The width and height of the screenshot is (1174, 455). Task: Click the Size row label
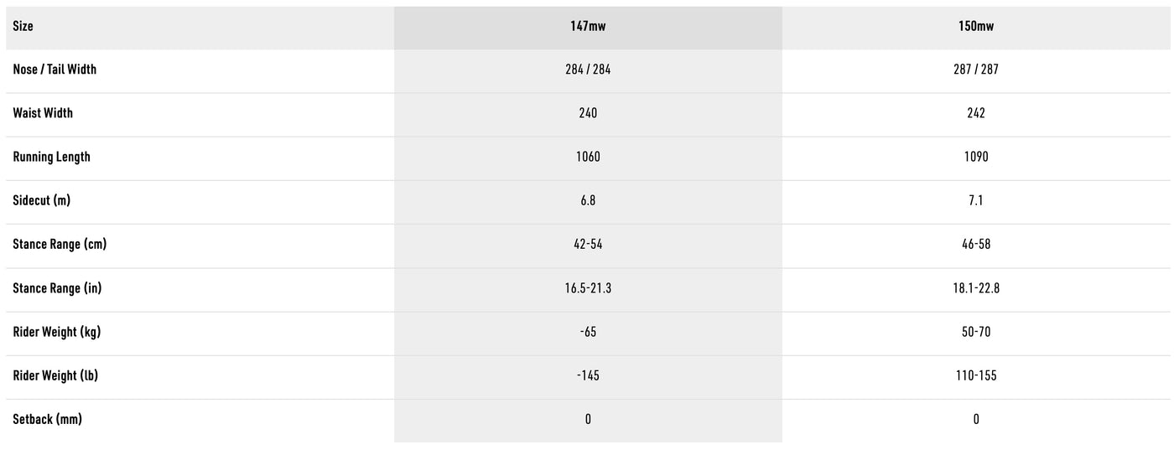tap(23, 26)
